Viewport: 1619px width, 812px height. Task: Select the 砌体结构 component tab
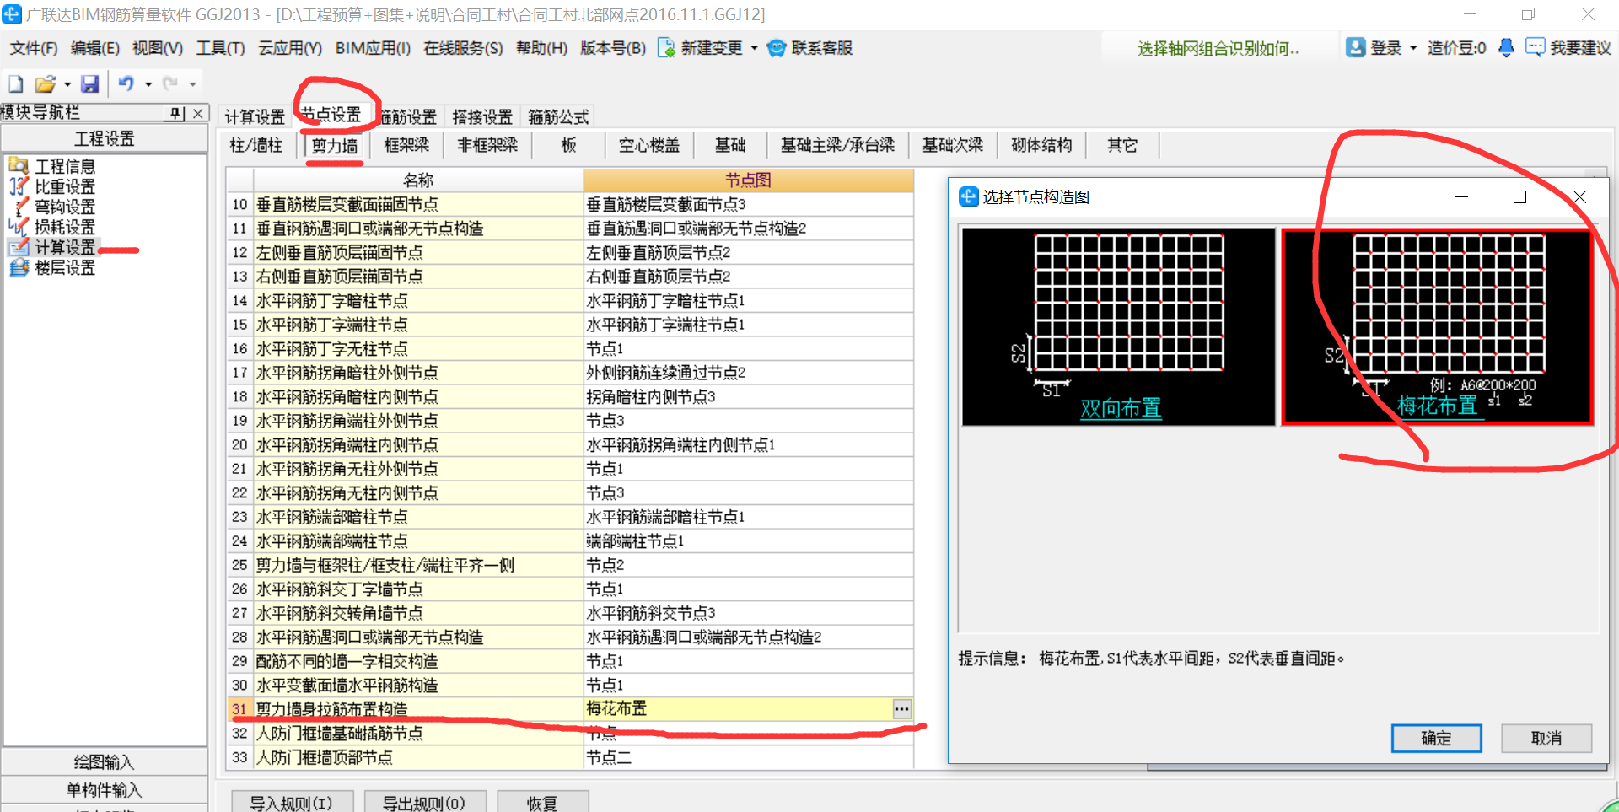point(1041,145)
